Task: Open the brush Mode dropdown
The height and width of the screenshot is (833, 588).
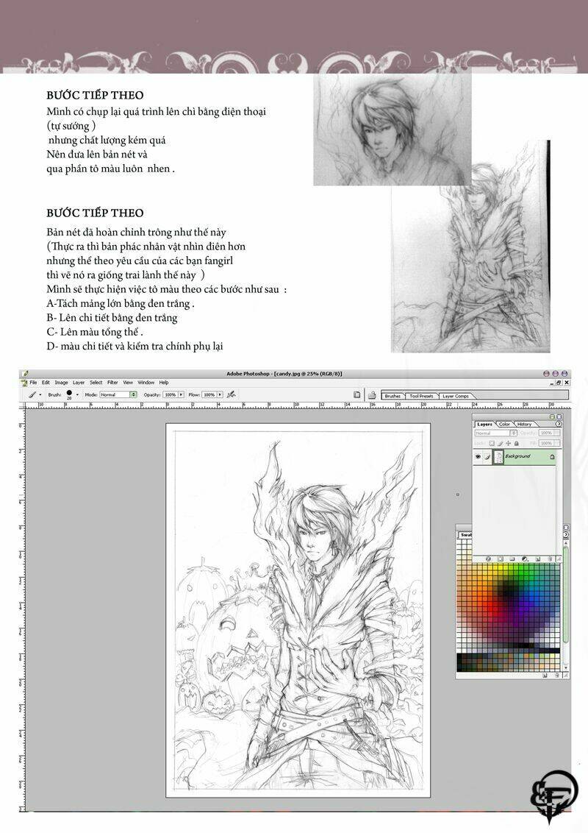Action: [133, 394]
